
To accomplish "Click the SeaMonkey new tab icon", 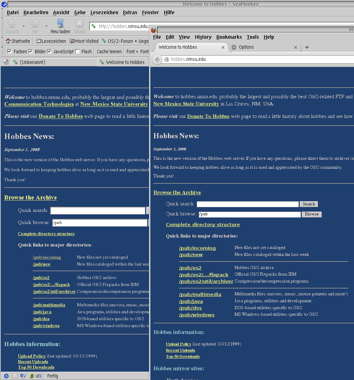I will point(6,62).
